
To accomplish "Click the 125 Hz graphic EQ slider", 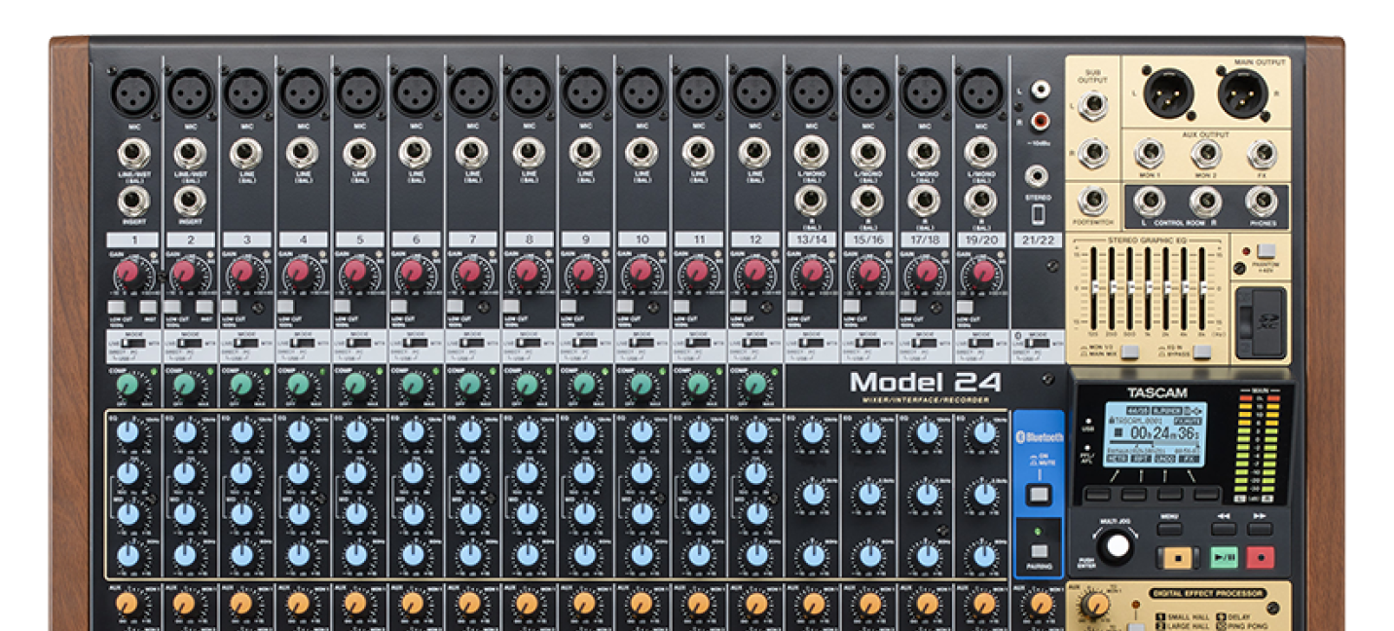I will click(1095, 286).
